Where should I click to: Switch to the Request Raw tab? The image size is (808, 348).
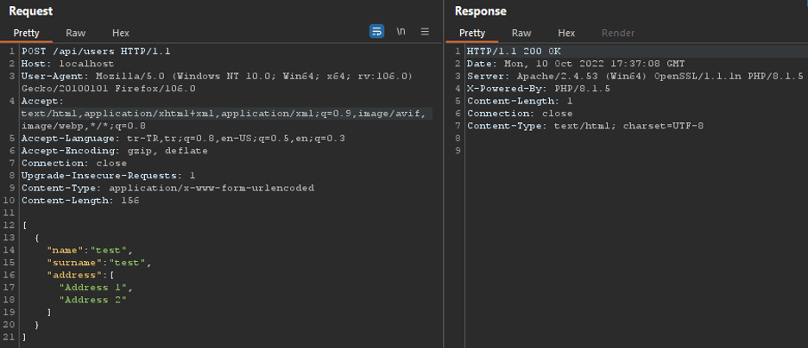[x=75, y=33]
